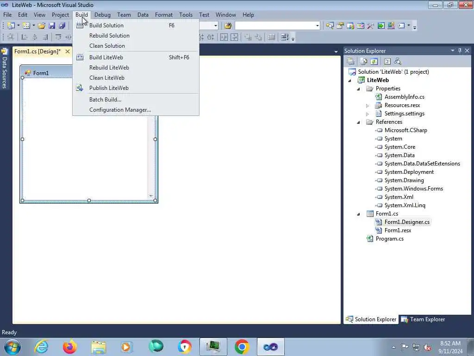
Task: Click the Align Rights layout icon
Action: coord(45,37)
